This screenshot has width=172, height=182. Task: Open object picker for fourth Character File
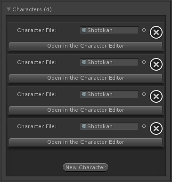coord(144,126)
